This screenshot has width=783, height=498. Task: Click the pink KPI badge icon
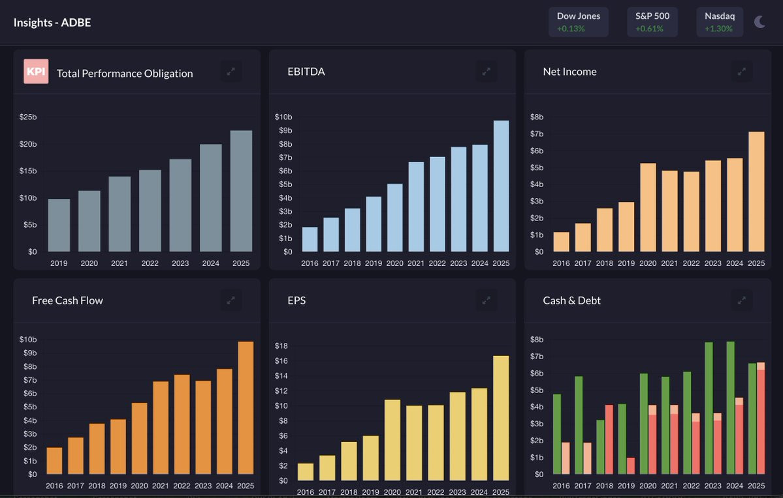(36, 71)
